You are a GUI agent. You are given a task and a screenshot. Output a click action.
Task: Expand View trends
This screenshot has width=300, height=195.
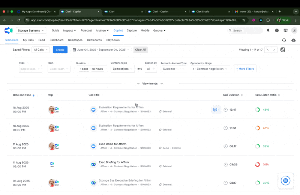pyautogui.click(x=150, y=84)
